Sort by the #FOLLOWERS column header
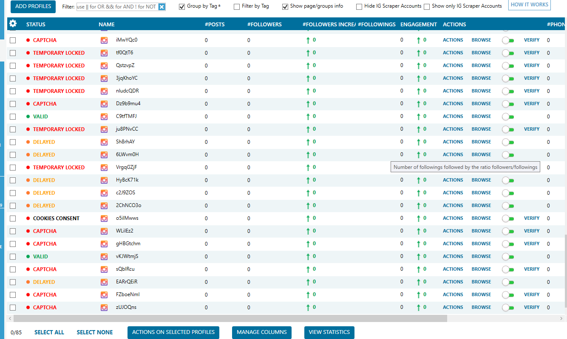Image resolution: width=567 pixels, height=339 pixels. pos(264,24)
